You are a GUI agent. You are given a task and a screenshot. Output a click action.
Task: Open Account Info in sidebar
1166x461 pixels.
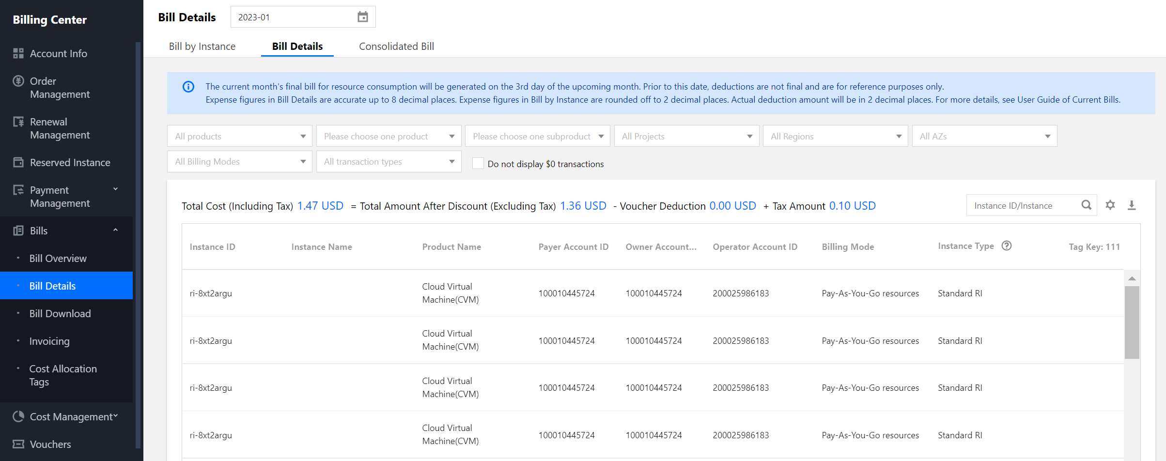pos(58,54)
